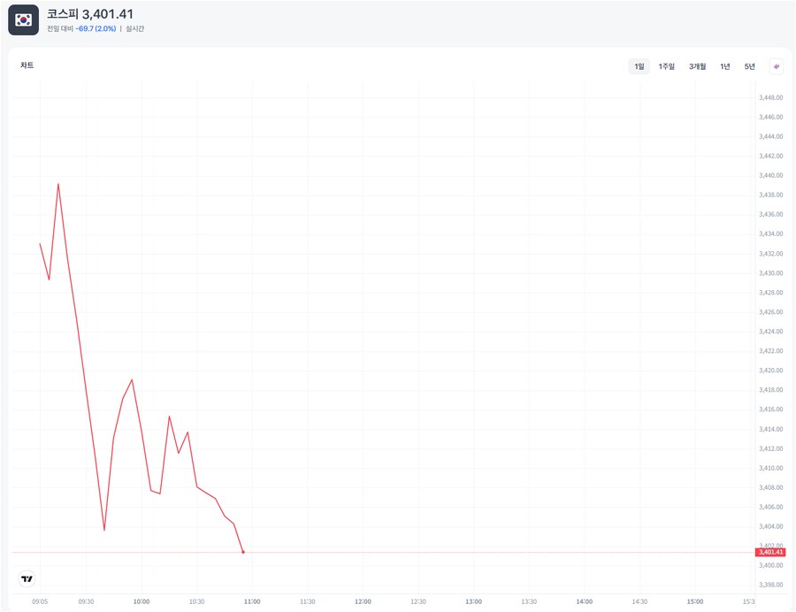
Task: Click the 코스피 3,401.41 index title
Action: (90, 14)
